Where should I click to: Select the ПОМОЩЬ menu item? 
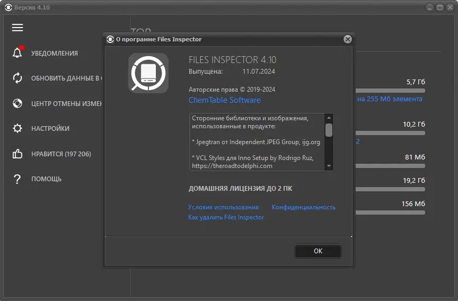point(46,179)
